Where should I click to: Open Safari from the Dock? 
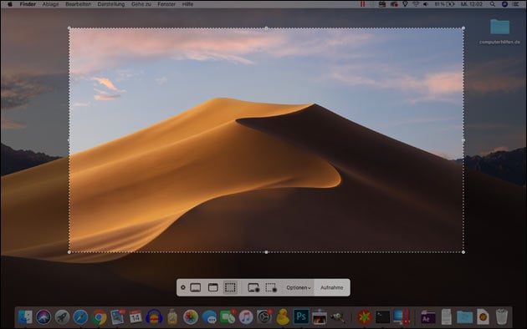tap(80, 317)
